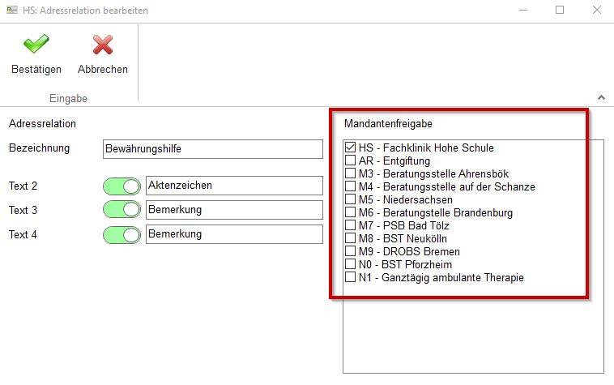The image size is (614, 385).
Task: Disable the Text 4 toggle switch
Action: [122, 235]
